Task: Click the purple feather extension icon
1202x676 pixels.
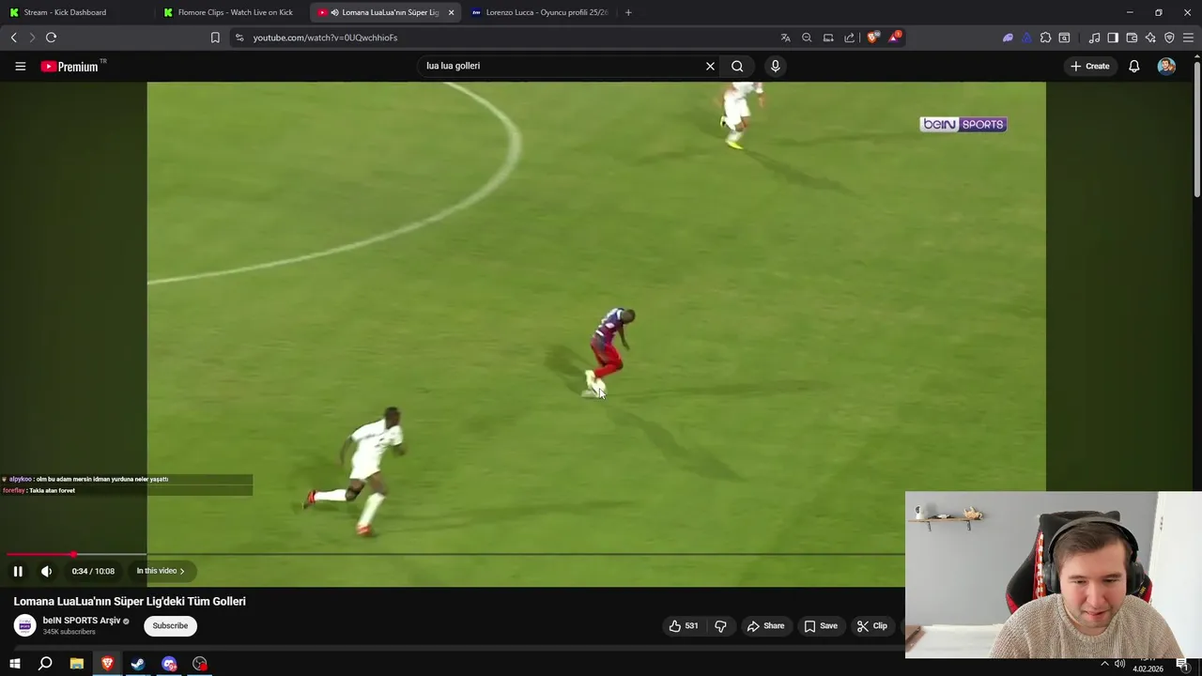Action: point(1008,38)
